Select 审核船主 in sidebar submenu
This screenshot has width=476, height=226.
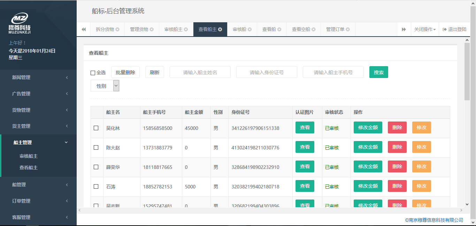click(29, 156)
